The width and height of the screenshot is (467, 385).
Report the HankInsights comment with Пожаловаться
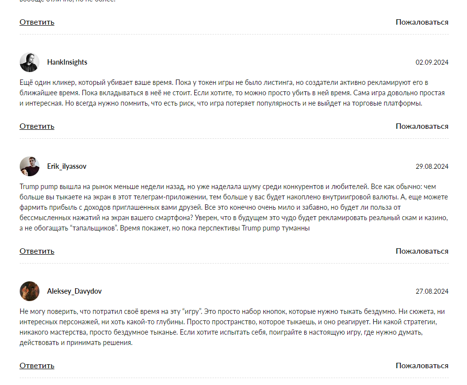coord(422,126)
